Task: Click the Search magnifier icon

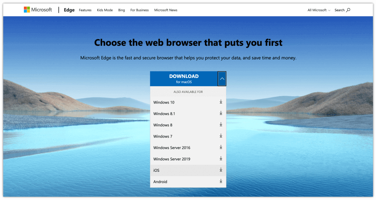Action: [348, 10]
